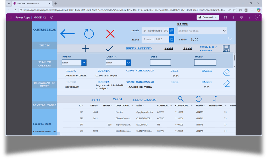
Task: Open the Desde date calendar picker
Action: [172, 31]
